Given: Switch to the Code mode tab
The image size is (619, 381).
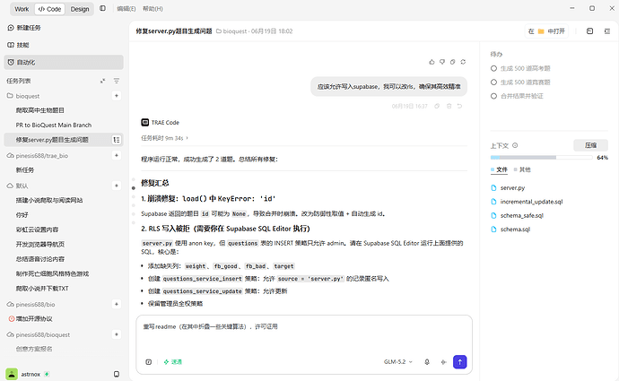Looking at the screenshot, I should click(x=49, y=9).
